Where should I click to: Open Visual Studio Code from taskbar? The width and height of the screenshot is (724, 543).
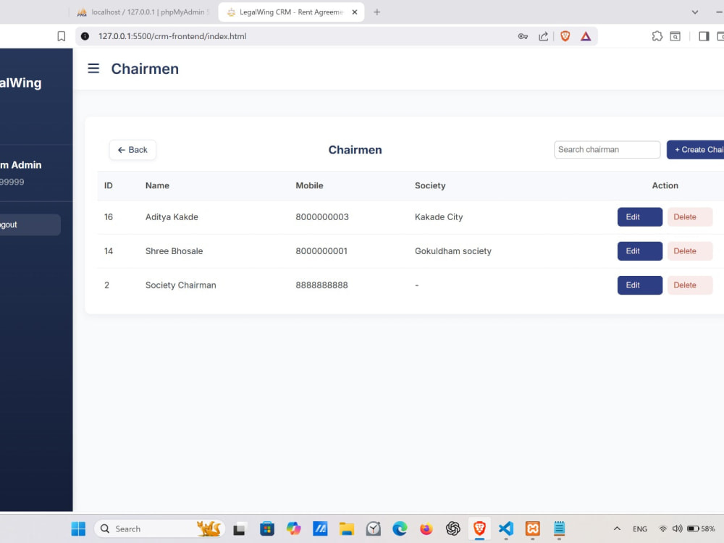[x=506, y=529]
